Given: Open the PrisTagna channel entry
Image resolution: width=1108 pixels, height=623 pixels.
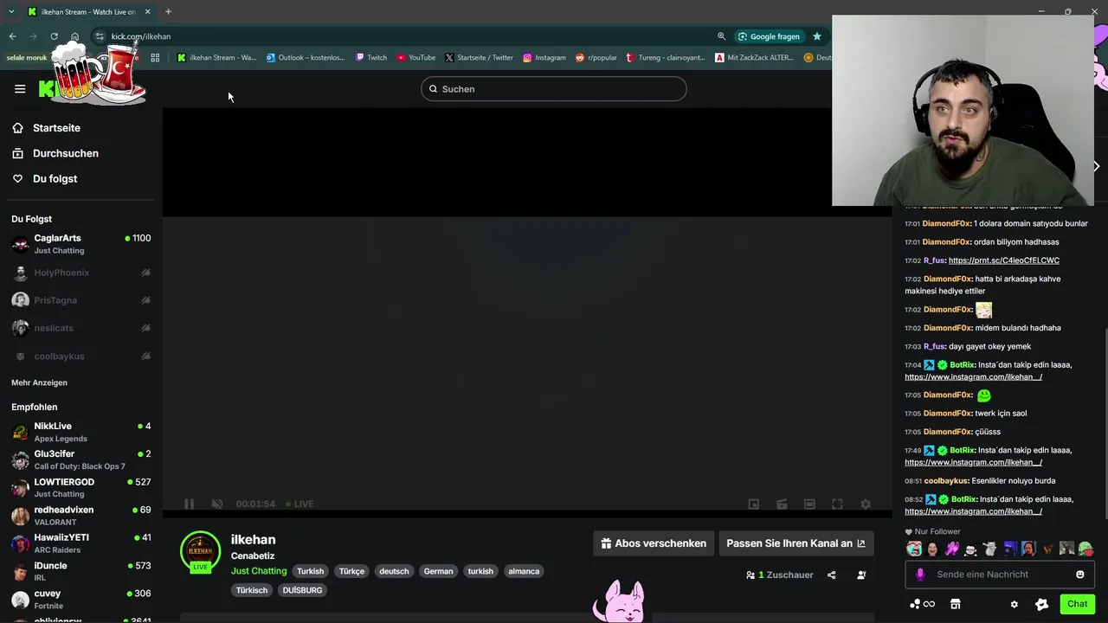Looking at the screenshot, I should tap(81, 300).
